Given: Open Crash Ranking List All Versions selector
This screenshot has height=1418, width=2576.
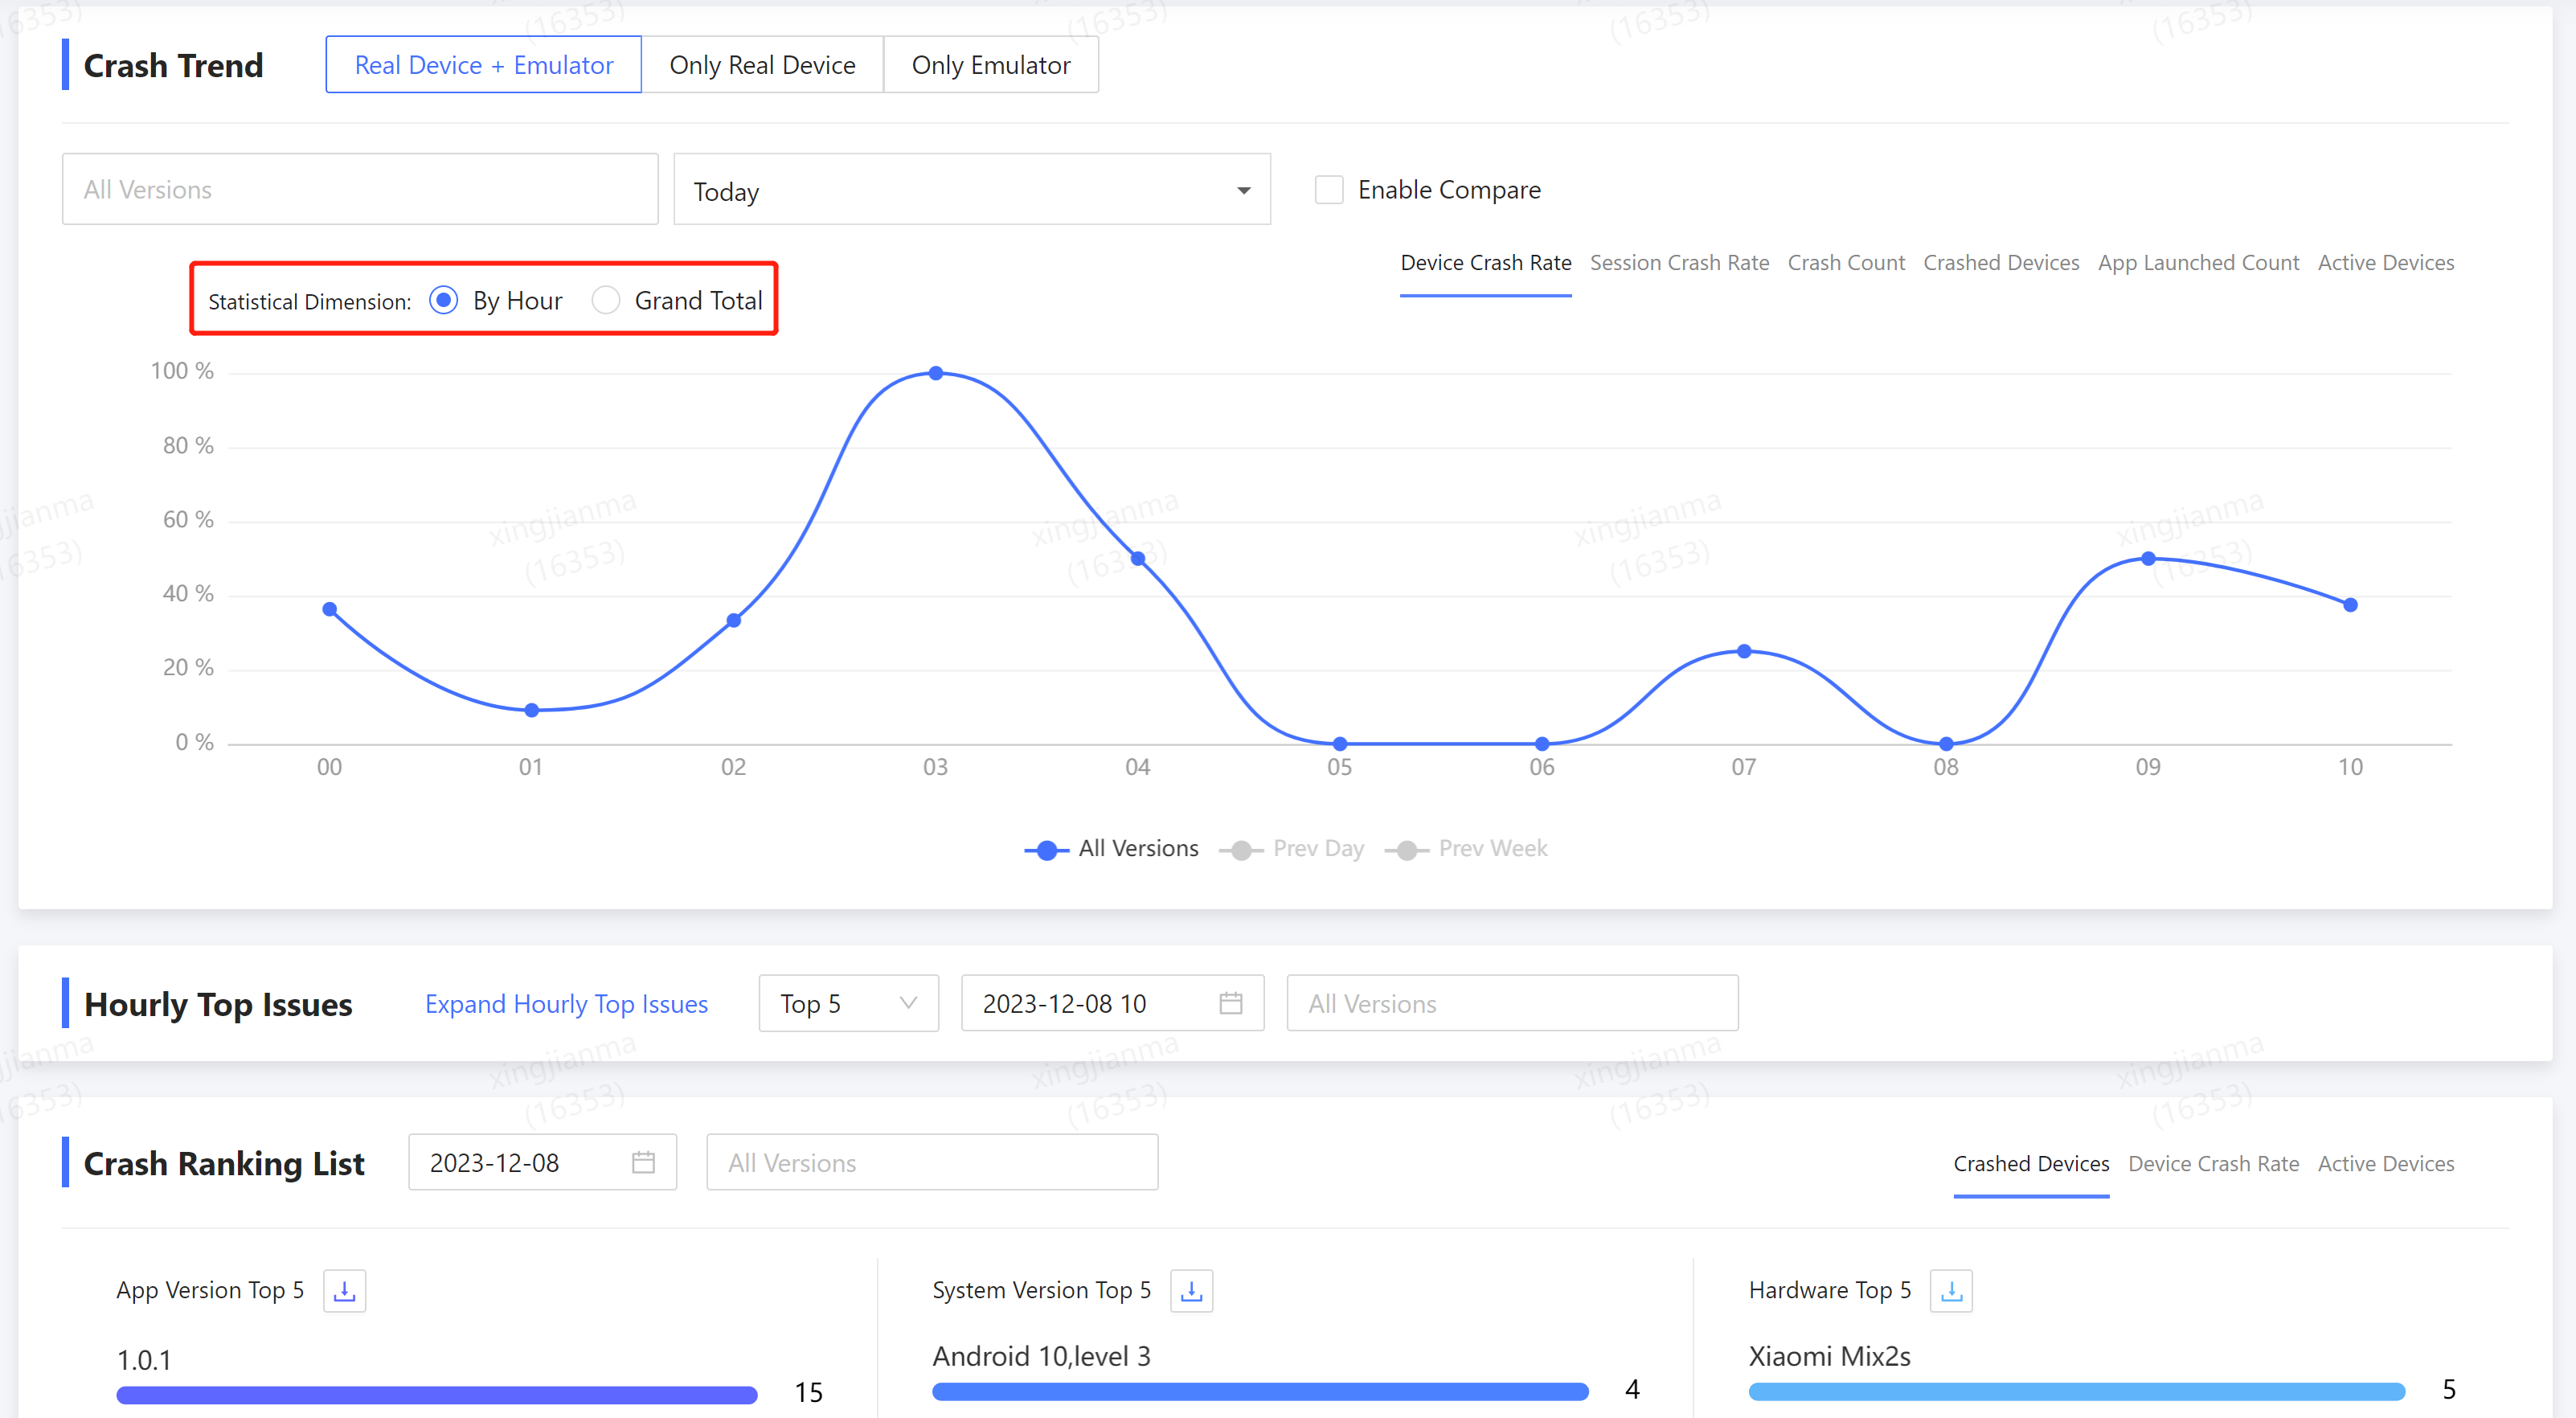Looking at the screenshot, I should coord(932,1162).
